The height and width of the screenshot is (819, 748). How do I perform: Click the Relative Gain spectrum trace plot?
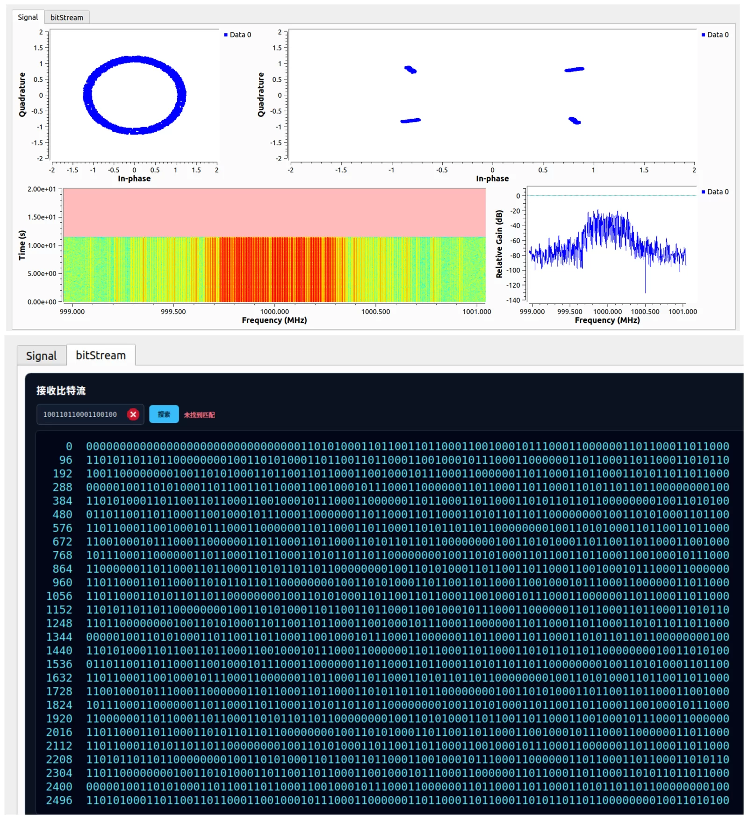[x=611, y=244]
